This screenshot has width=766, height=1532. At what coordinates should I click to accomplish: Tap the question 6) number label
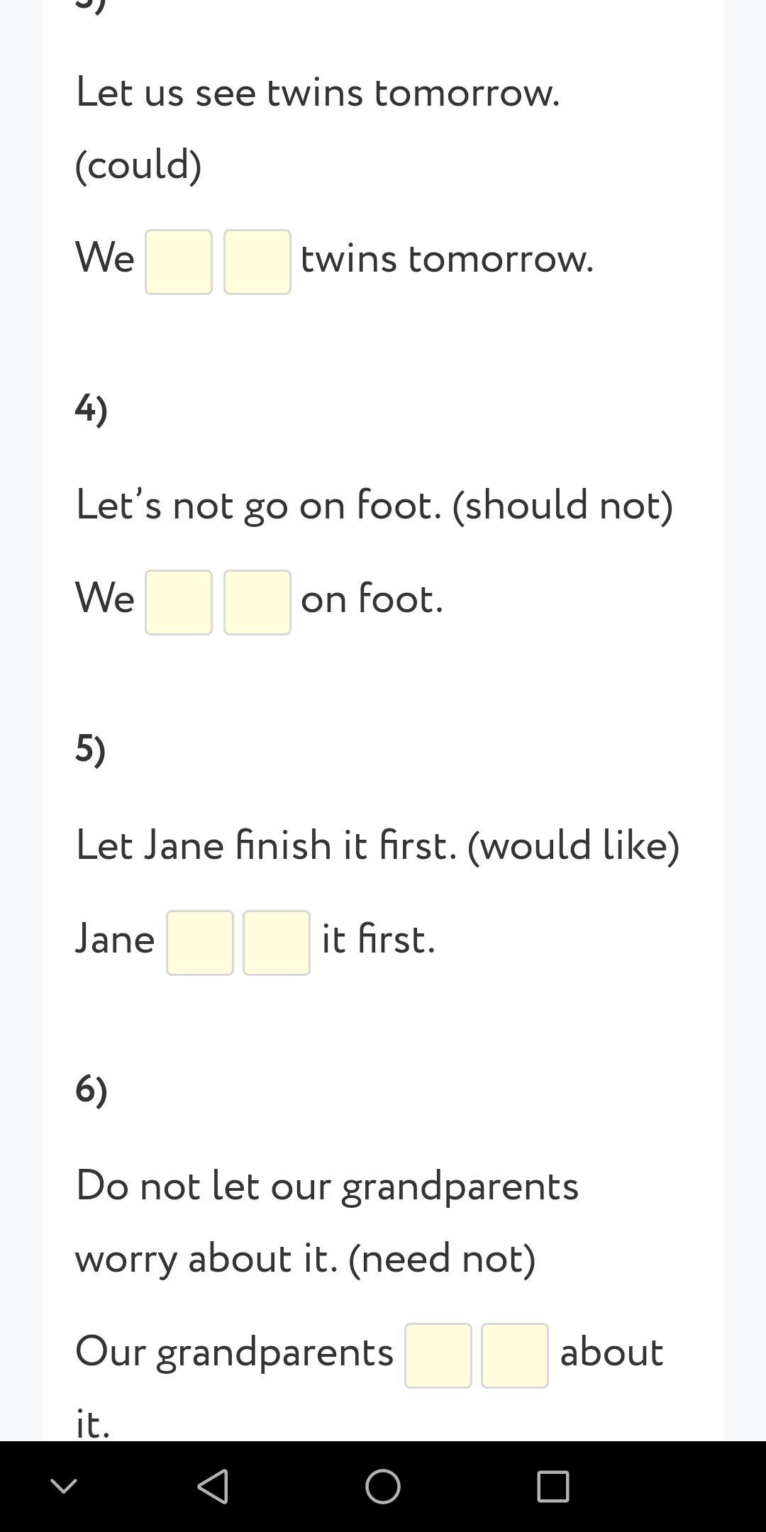tap(91, 1090)
